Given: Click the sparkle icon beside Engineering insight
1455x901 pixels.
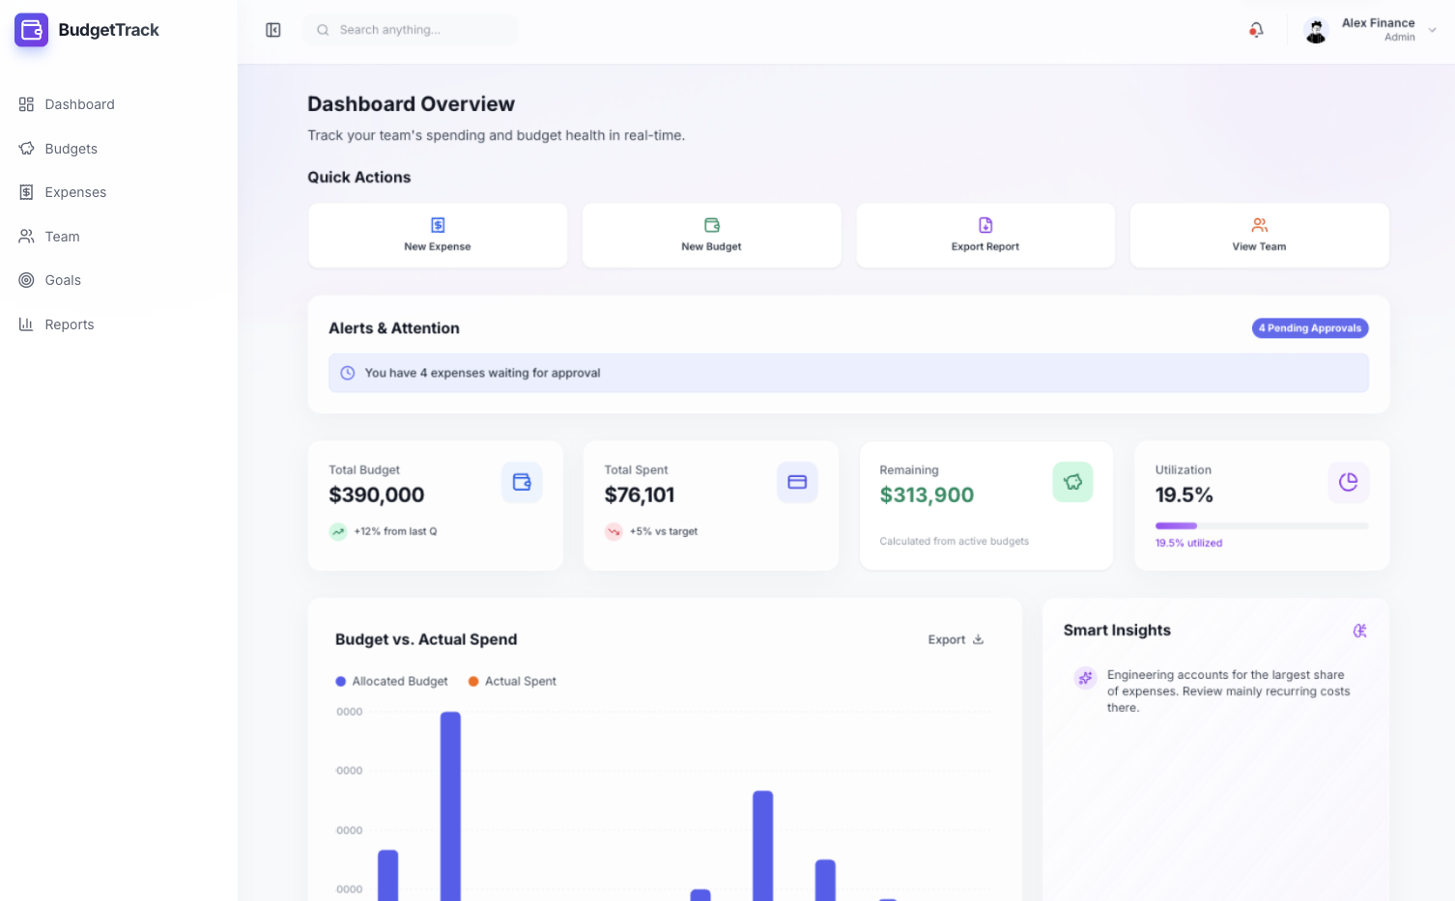Looking at the screenshot, I should (x=1085, y=678).
